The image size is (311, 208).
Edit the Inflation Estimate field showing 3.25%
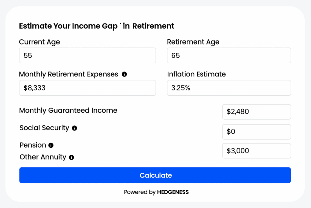point(229,88)
